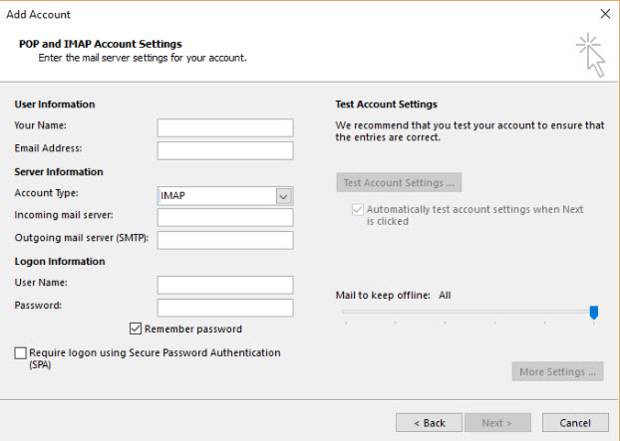Click the Email Address input box
The width and height of the screenshot is (620, 441).
(x=225, y=150)
